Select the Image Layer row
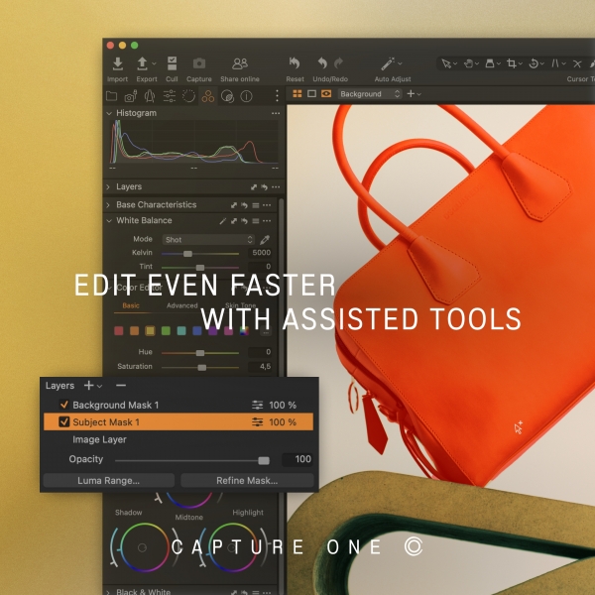 (178, 439)
